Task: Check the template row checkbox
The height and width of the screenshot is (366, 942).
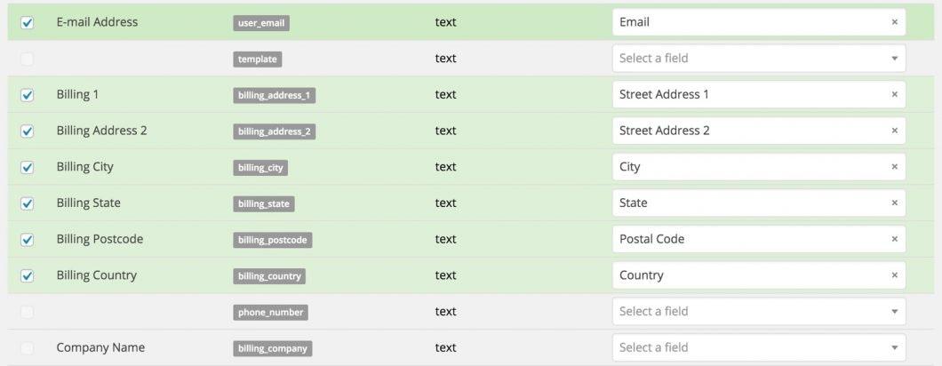Action: (27, 59)
